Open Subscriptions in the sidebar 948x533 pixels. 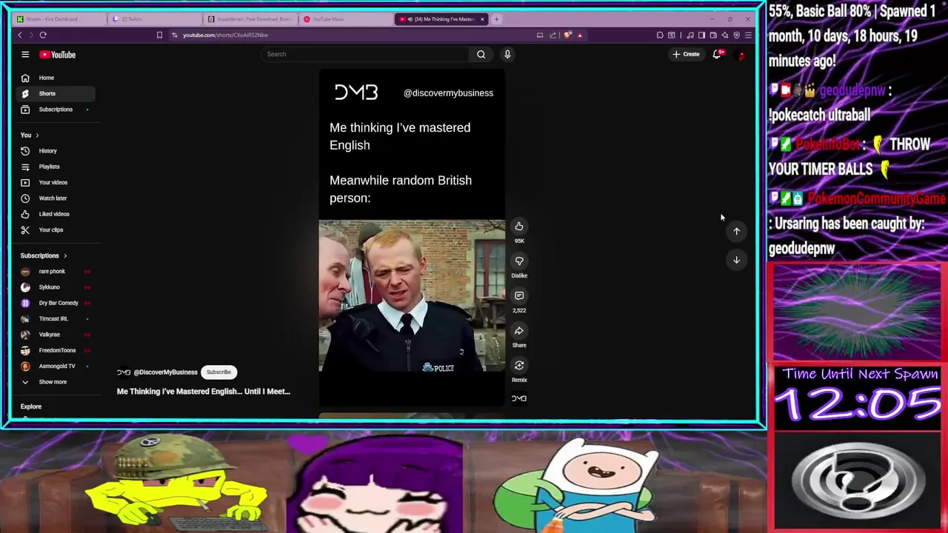coord(55,110)
